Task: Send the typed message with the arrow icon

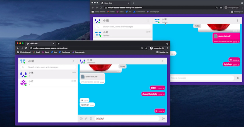Action: point(163,118)
